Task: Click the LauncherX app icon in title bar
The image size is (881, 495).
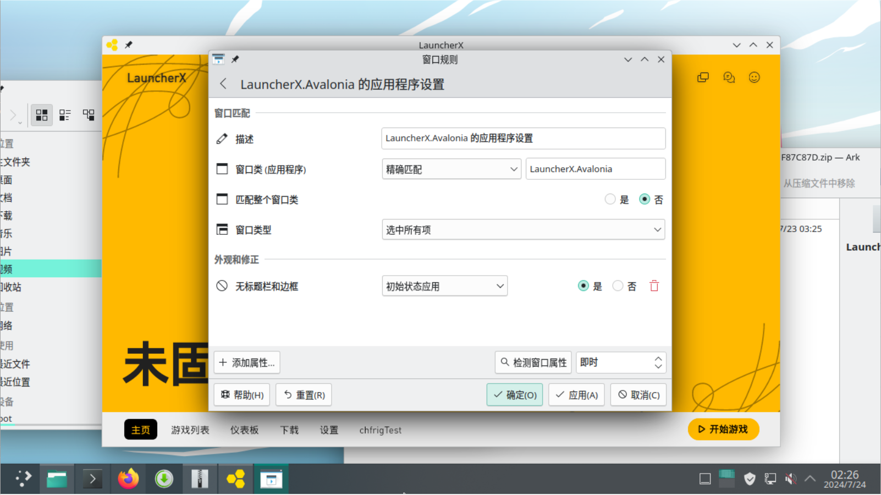Action: click(112, 45)
